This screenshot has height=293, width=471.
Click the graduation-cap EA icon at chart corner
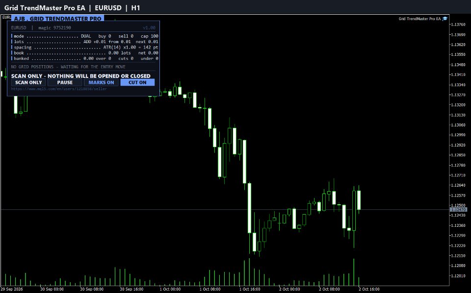(445, 19)
